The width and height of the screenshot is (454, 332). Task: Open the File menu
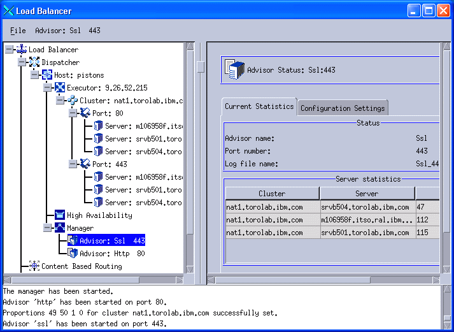pyautogui.click(x=18, y=31)
